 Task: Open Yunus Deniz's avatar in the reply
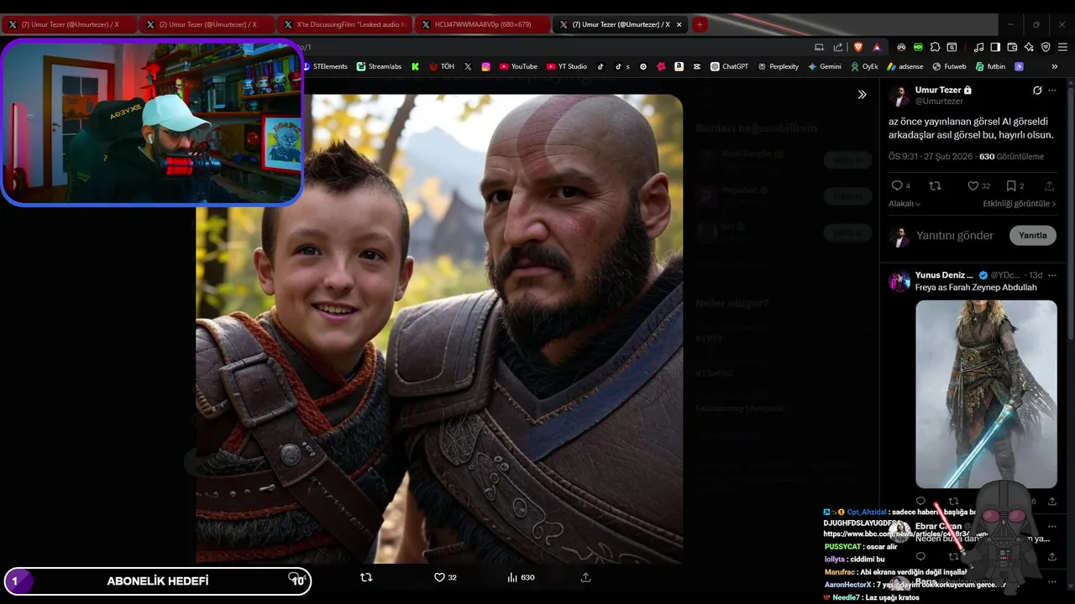click(x=899, y=281)
